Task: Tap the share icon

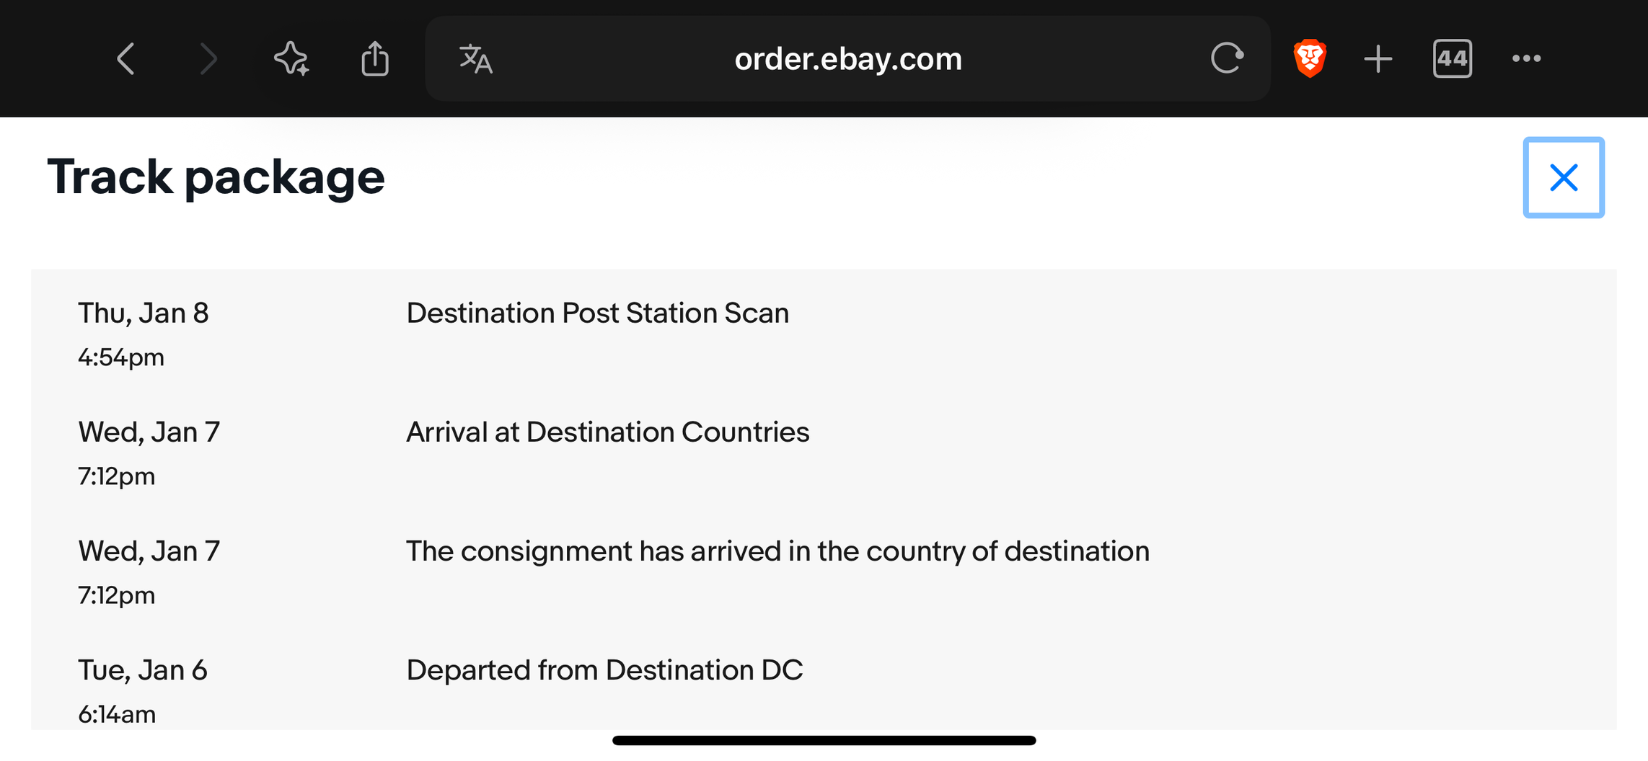Action: (x=375, y=59)
